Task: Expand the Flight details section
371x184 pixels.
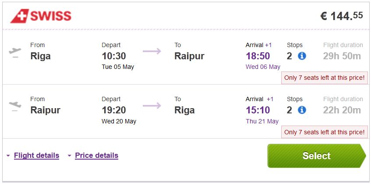Action: coord(36,155)
